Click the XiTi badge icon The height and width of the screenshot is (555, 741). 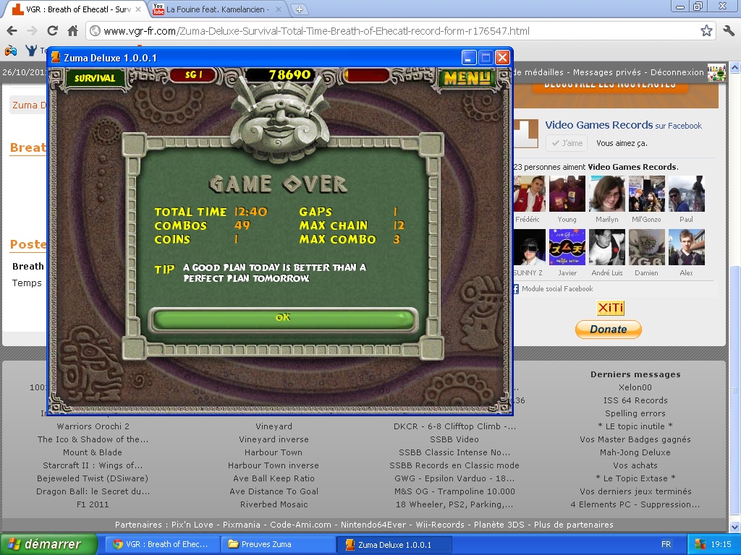(610, 309)
